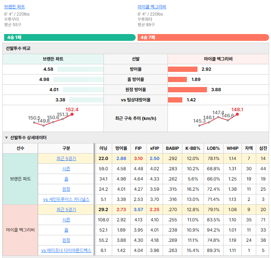
Task: Select the BABIP column header
Action: (x=172, y=148)
